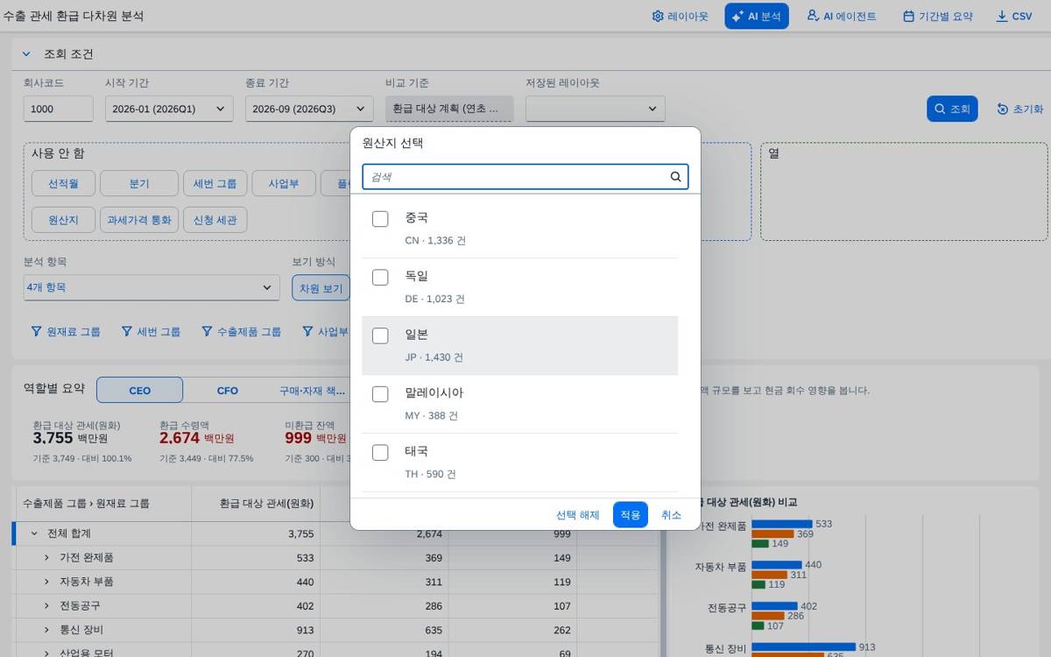The image size is (1051, 657).
Task: Click 취소 to close the dialog
Action: tap(671, 515)
